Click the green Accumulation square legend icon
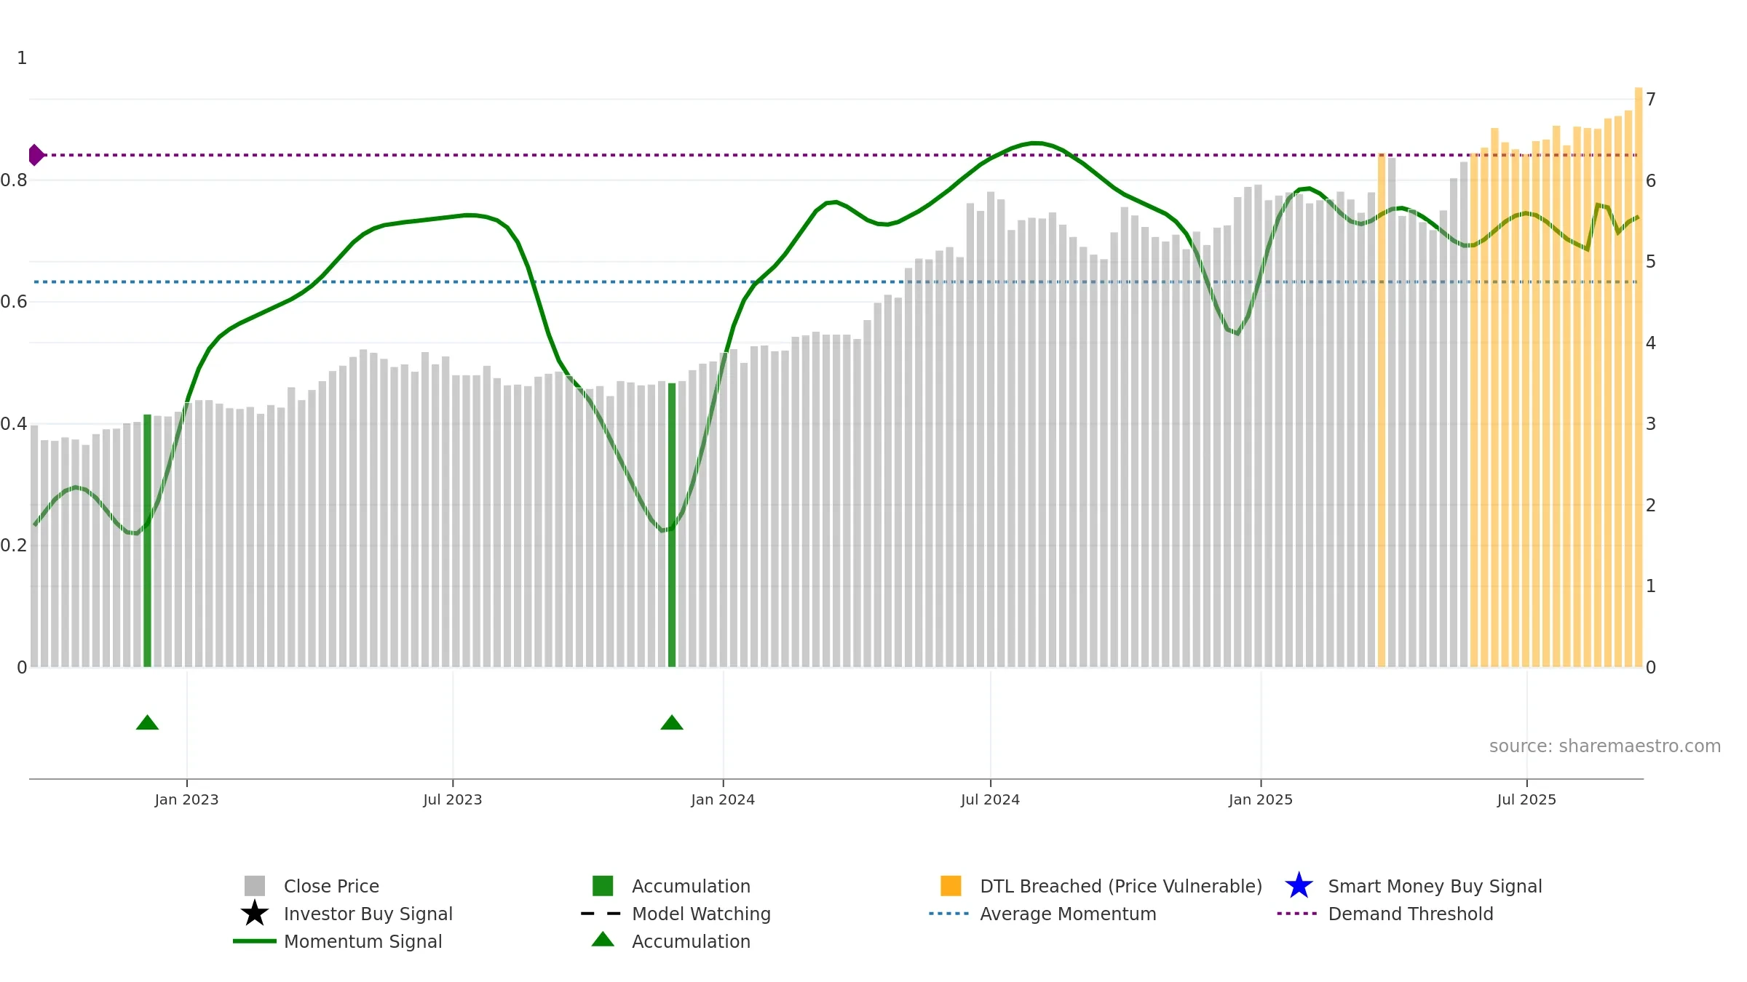The height and width of the screenshot is (982, 1747). point(603,886)
